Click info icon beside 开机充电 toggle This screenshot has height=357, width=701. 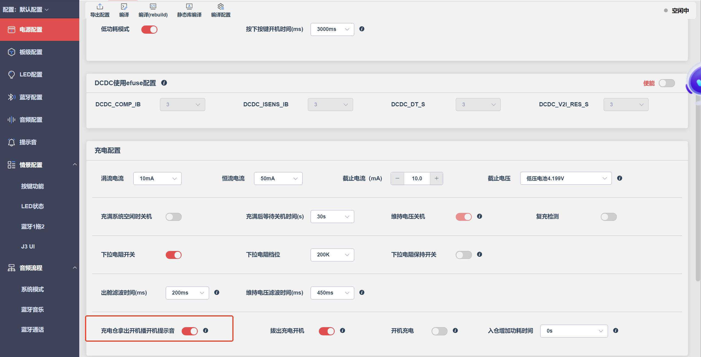[x=455, y=330]
